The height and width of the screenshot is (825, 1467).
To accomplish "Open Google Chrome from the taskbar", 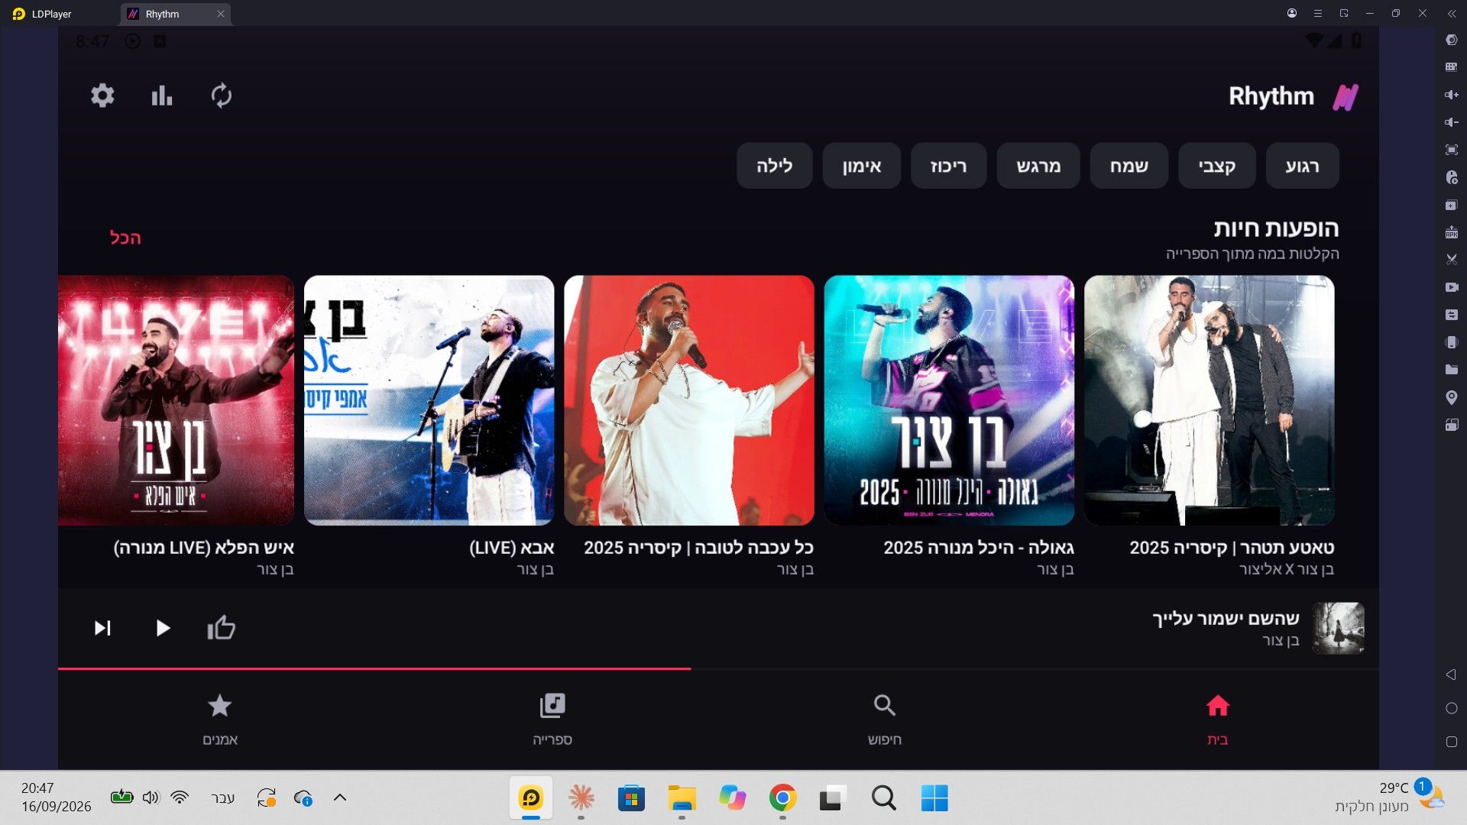I will click(x=782, y=798).
